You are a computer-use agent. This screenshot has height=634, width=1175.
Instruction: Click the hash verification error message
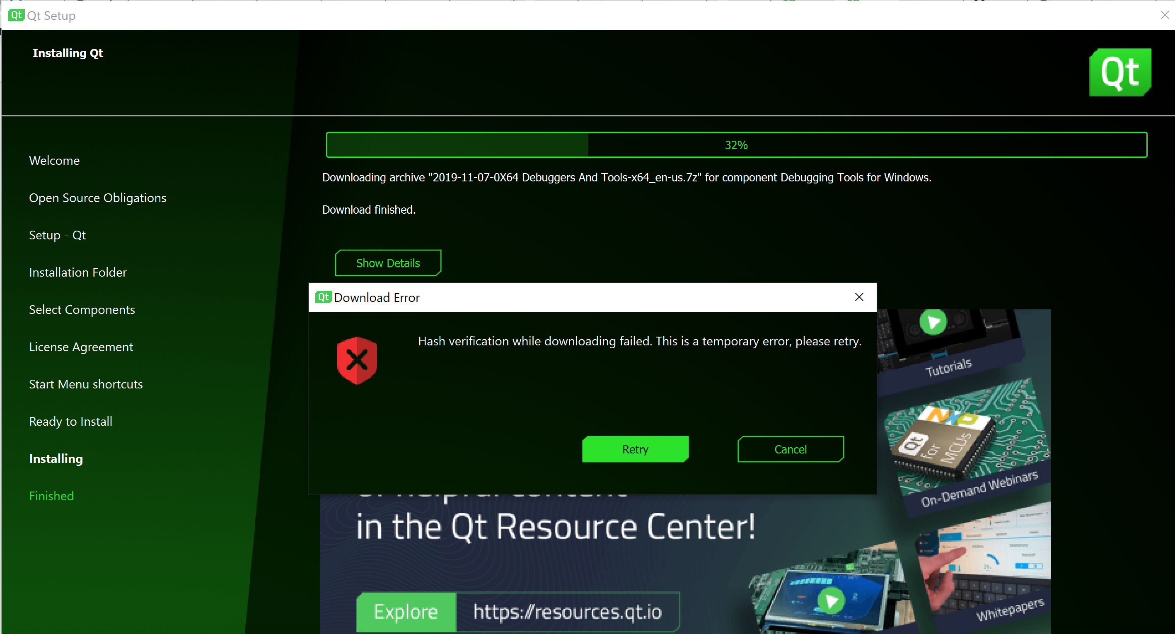(640, 341)
